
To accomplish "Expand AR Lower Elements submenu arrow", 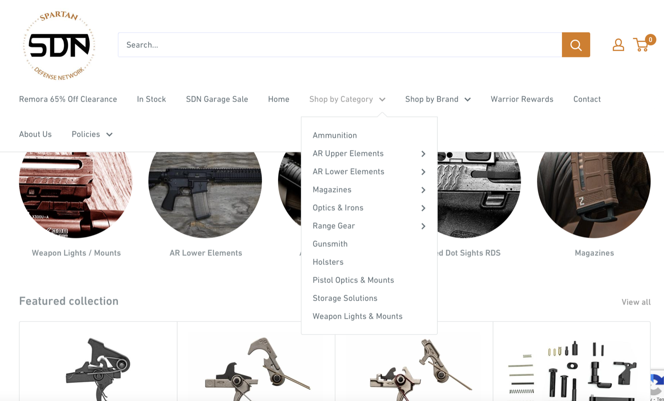I will point(423,172).
